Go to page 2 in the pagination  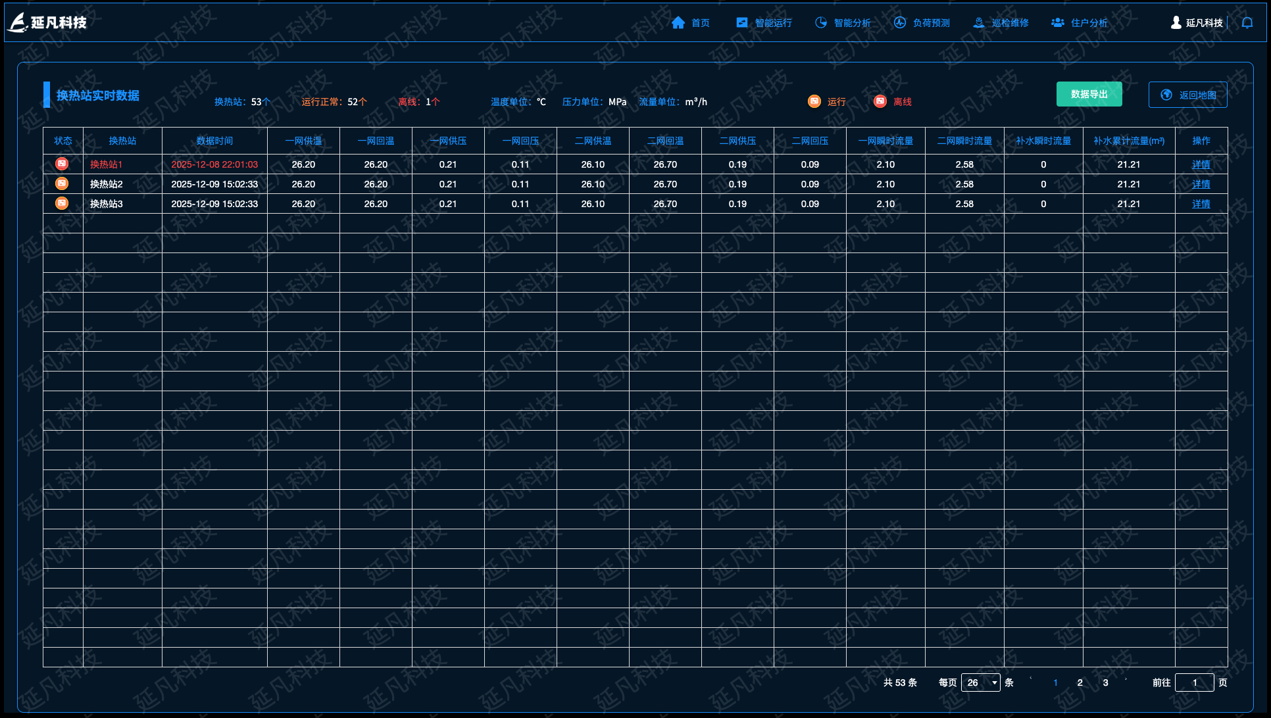[1080, 682]
